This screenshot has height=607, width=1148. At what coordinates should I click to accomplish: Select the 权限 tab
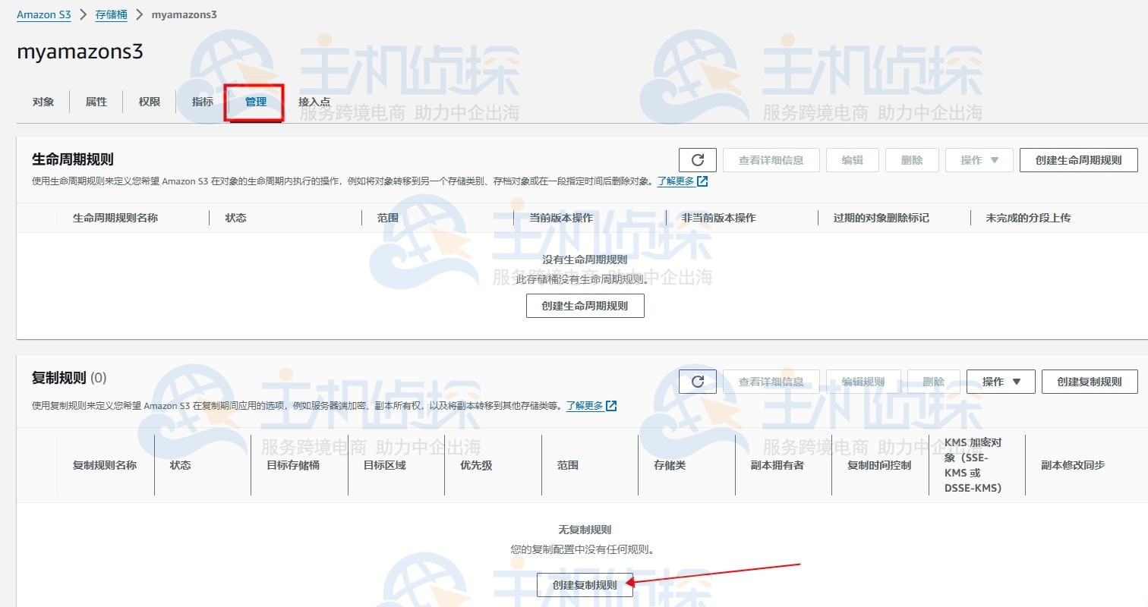[x=149, y=101]
